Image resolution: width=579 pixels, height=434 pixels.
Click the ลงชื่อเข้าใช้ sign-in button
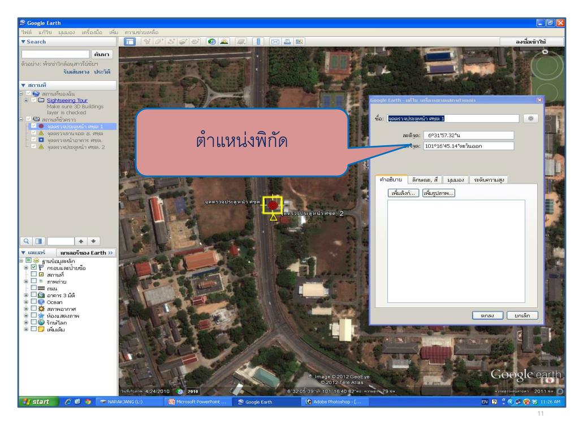coord(532,42)
